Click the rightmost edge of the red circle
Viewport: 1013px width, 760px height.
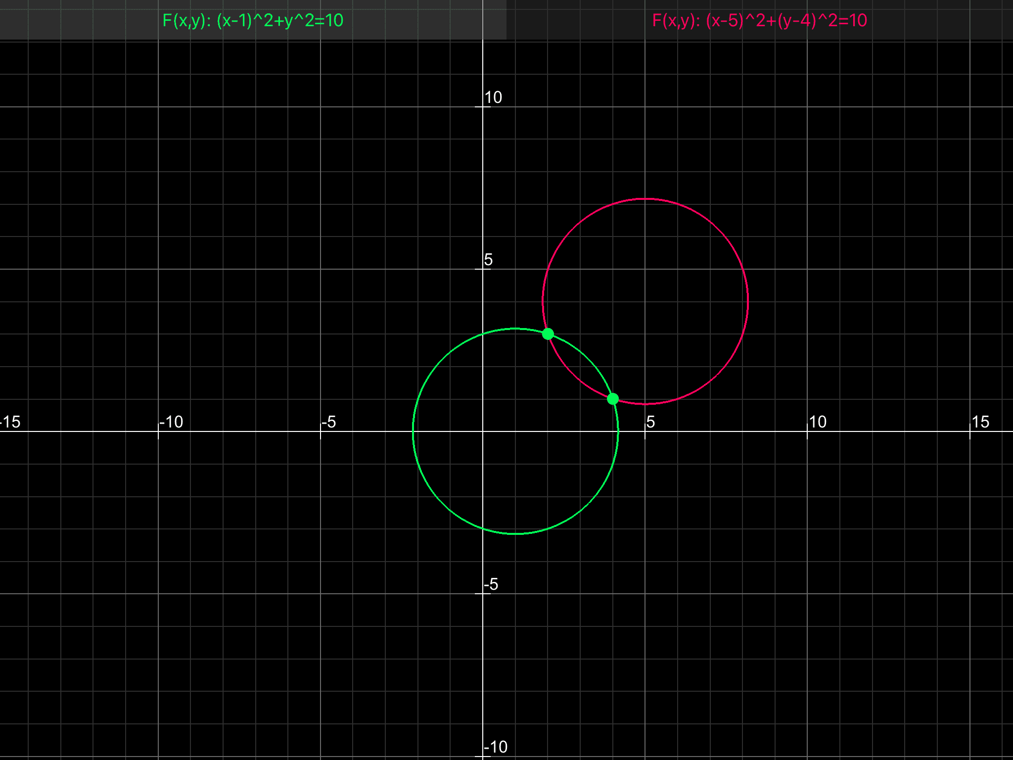point(748,301)
